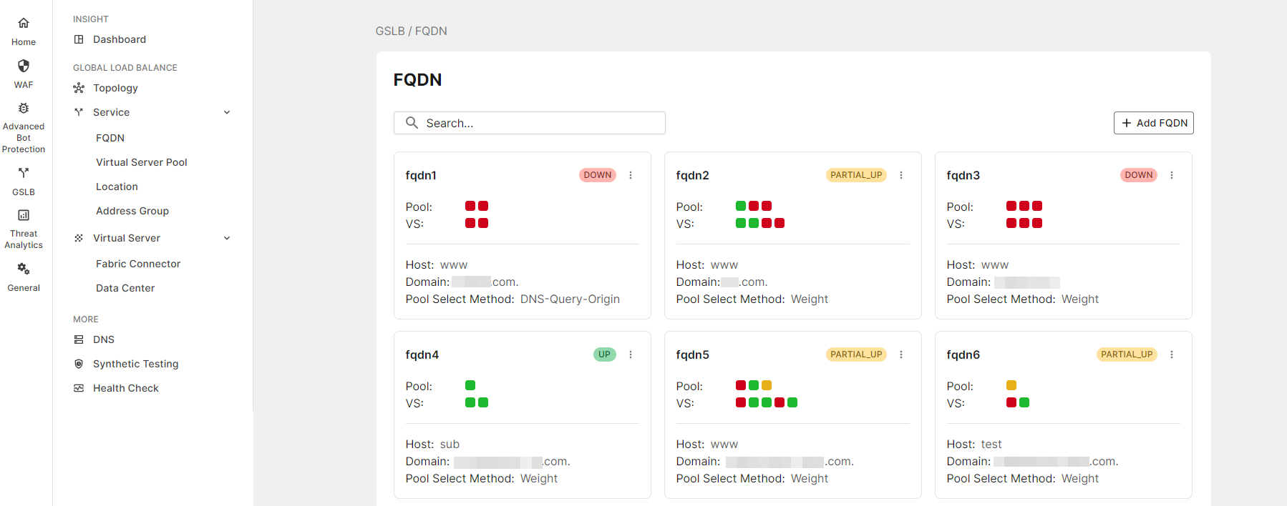
Task: Click the green Pool status square in fqdn4
Action: pyautogui.click(x=470, y=385)
